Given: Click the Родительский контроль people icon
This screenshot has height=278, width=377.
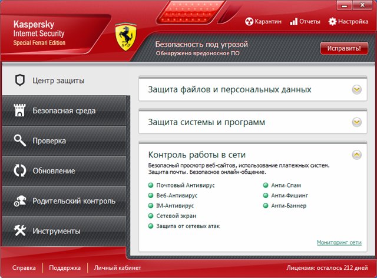Looking at the screenshot, I should [x=19, y=201].
